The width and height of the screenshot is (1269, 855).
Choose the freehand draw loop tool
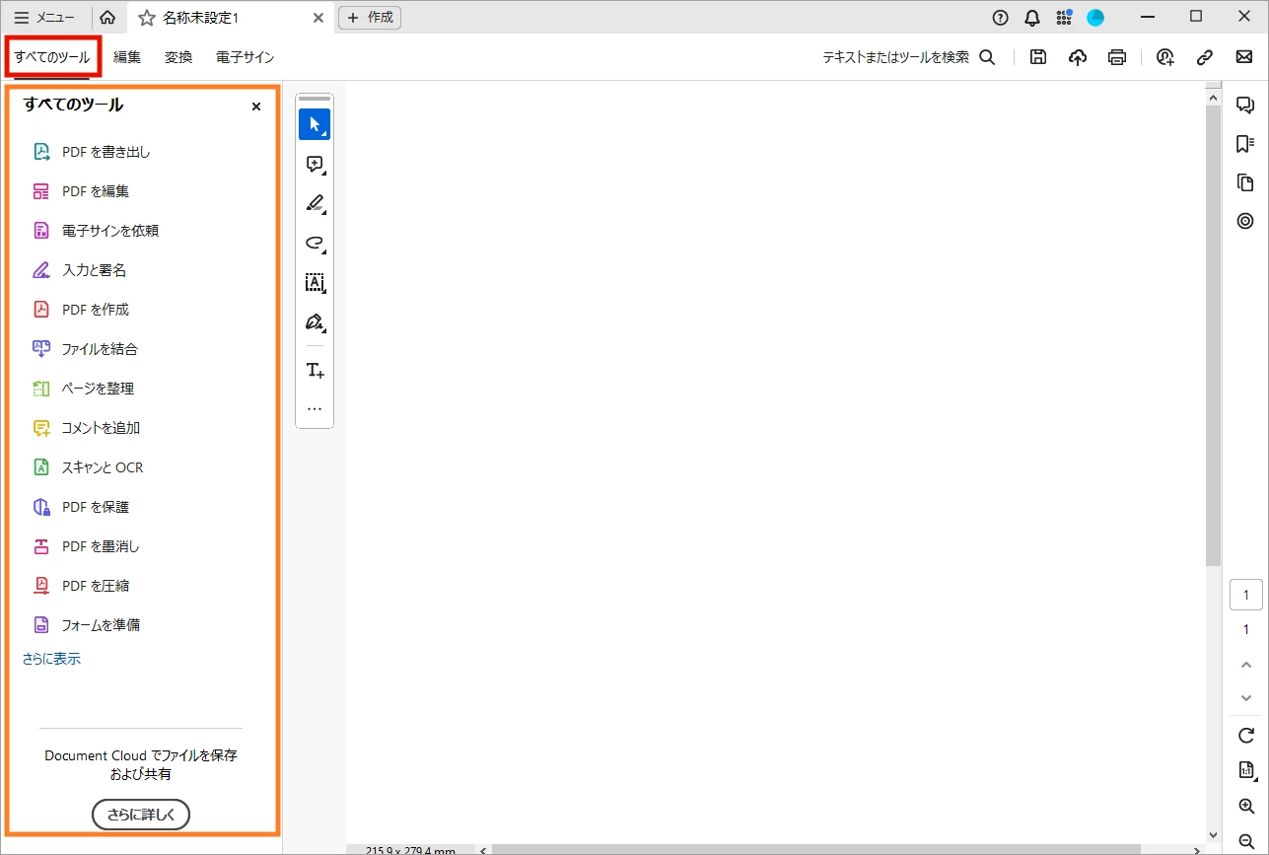point(315,244)
